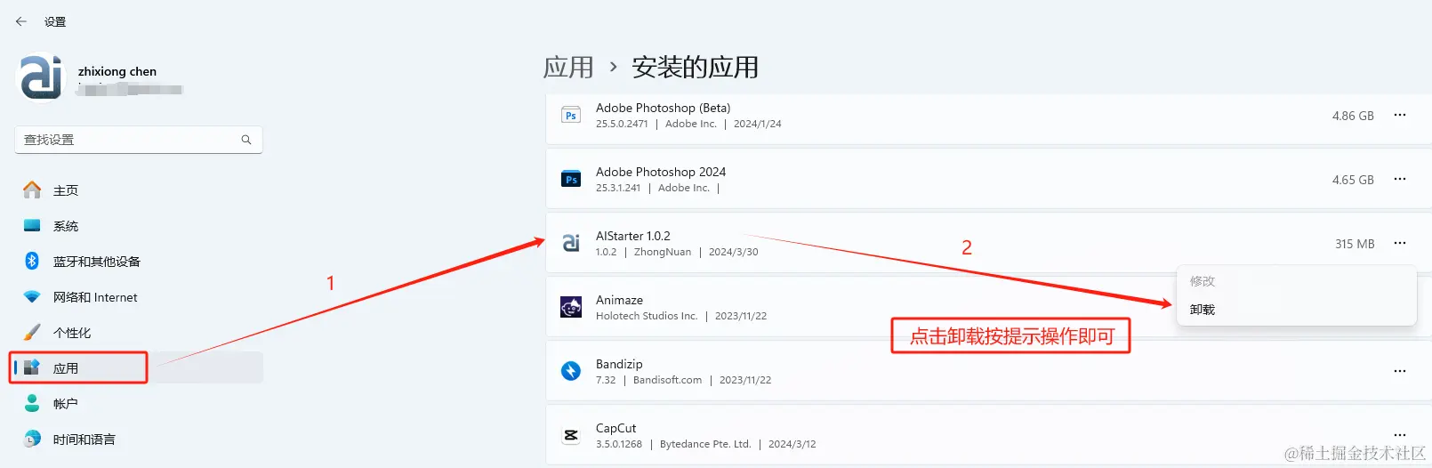1432x468 pixels.
Task: Click the Bluetooth icon in sidebar
Action: coord(32,261)
